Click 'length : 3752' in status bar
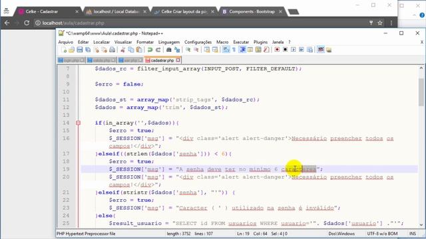426x239 pixels. pyautogui.click(x=178, y=233)
